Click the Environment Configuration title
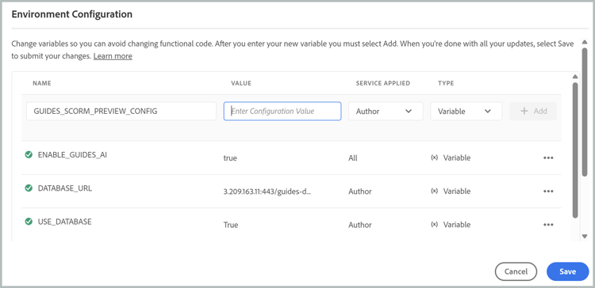595x288 pixels. [x=71, y=14]
